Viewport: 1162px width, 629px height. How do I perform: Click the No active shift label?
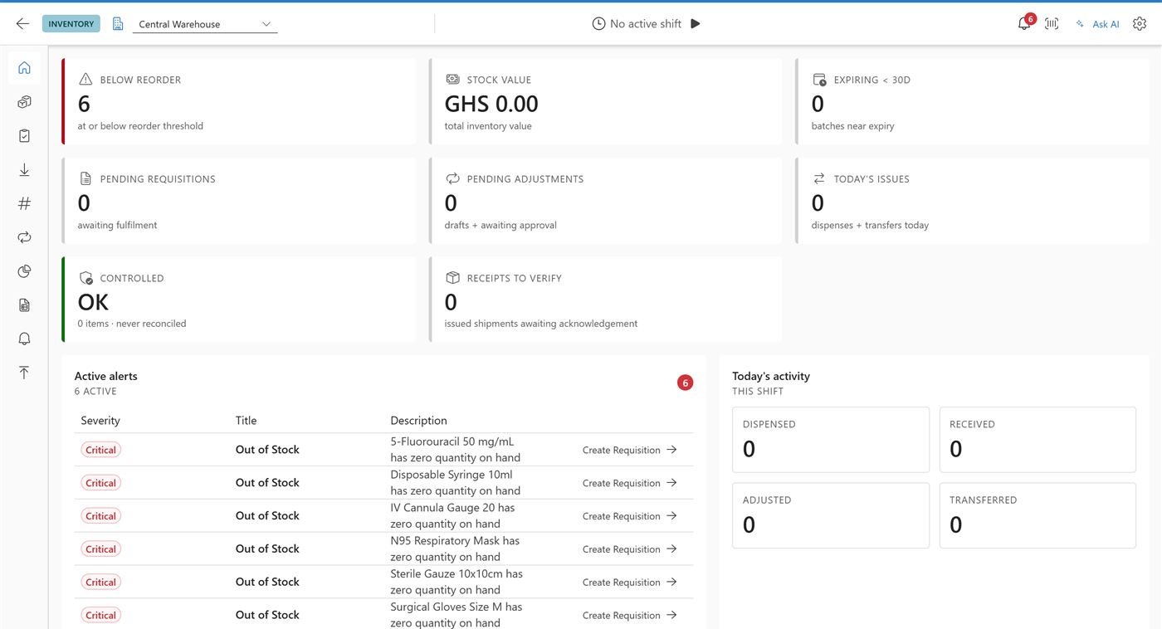coord(646,24)
